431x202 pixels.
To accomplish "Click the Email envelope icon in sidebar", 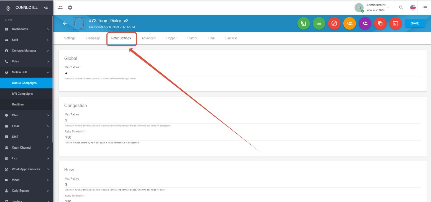I will (7, 126).
